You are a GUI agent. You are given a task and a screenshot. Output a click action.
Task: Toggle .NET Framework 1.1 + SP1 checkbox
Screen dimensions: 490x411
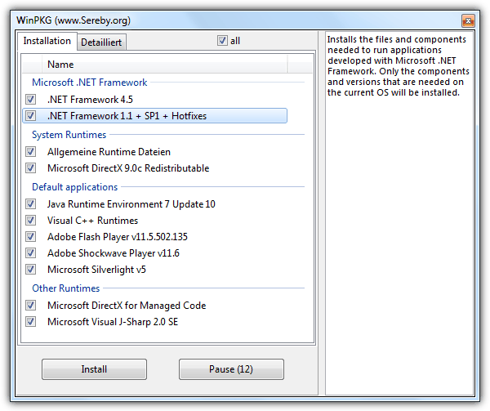click(31, 116)
